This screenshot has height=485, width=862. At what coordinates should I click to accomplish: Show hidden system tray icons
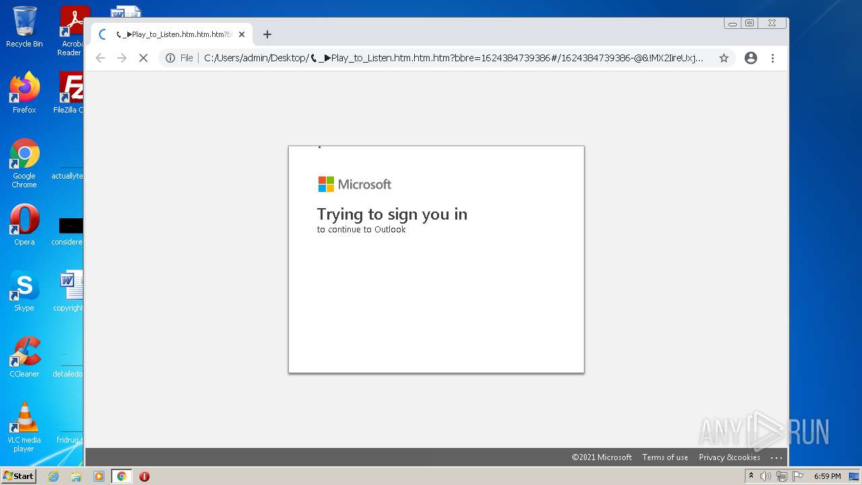[x=751, y=476]
